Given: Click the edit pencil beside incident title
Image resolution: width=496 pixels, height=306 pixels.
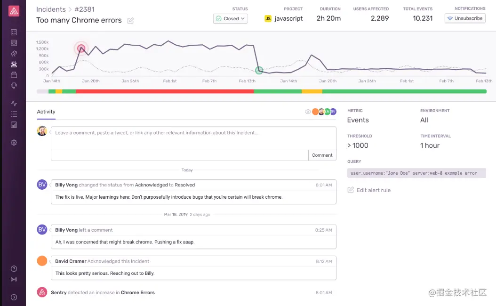Looking at the screenshot, I should coord(130,21).
